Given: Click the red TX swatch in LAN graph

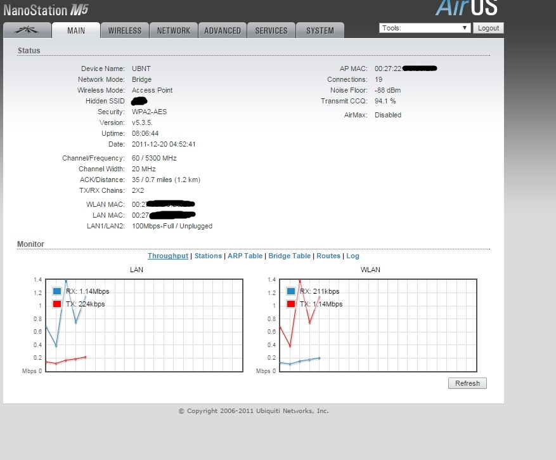Looking at the screenshot, I should tap(57, 304).
